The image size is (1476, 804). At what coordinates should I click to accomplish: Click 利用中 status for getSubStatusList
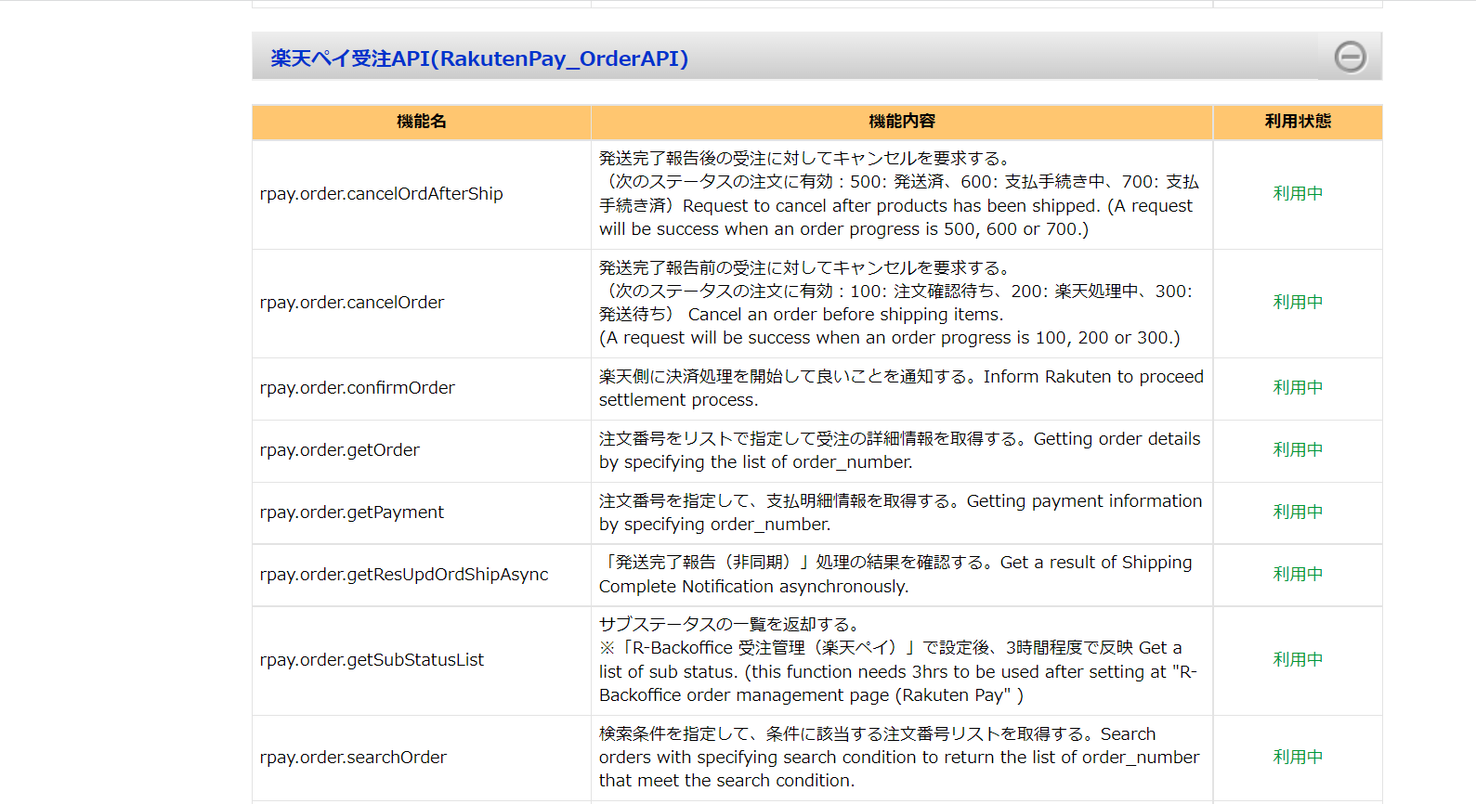[1298, 660]
